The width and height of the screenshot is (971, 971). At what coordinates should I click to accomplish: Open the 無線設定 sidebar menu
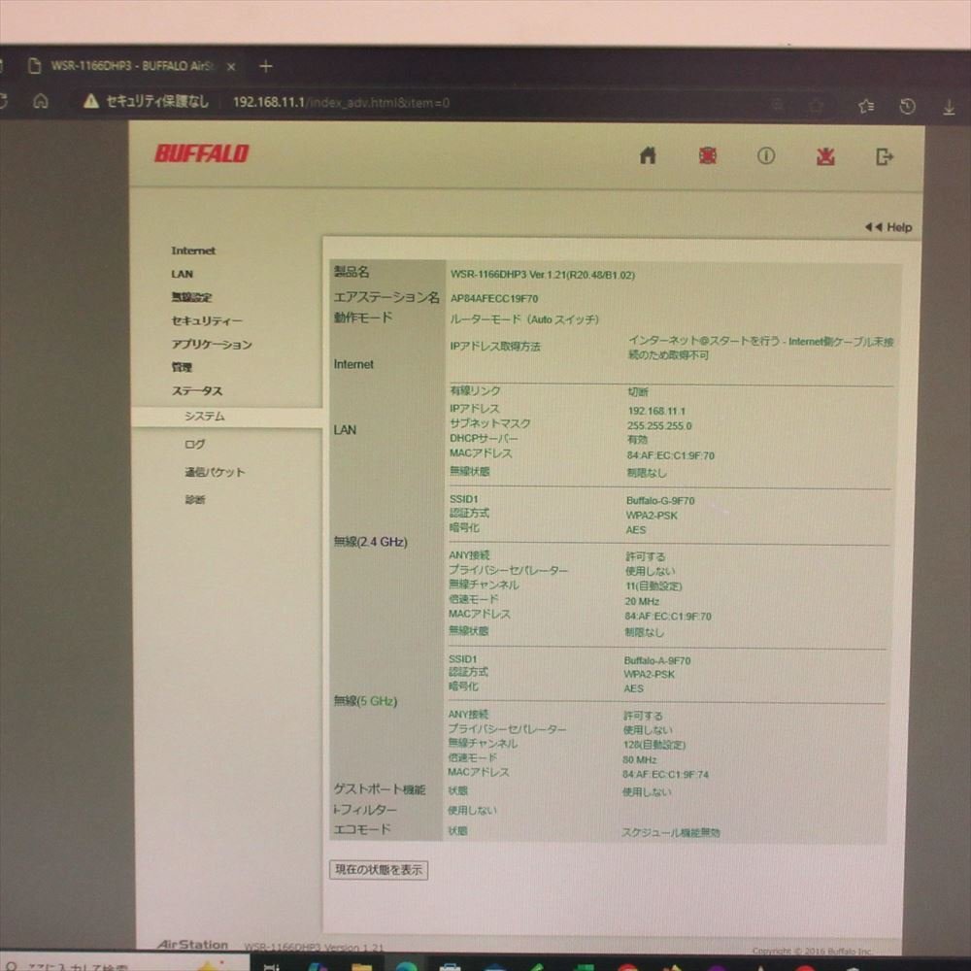pos(191,297)
